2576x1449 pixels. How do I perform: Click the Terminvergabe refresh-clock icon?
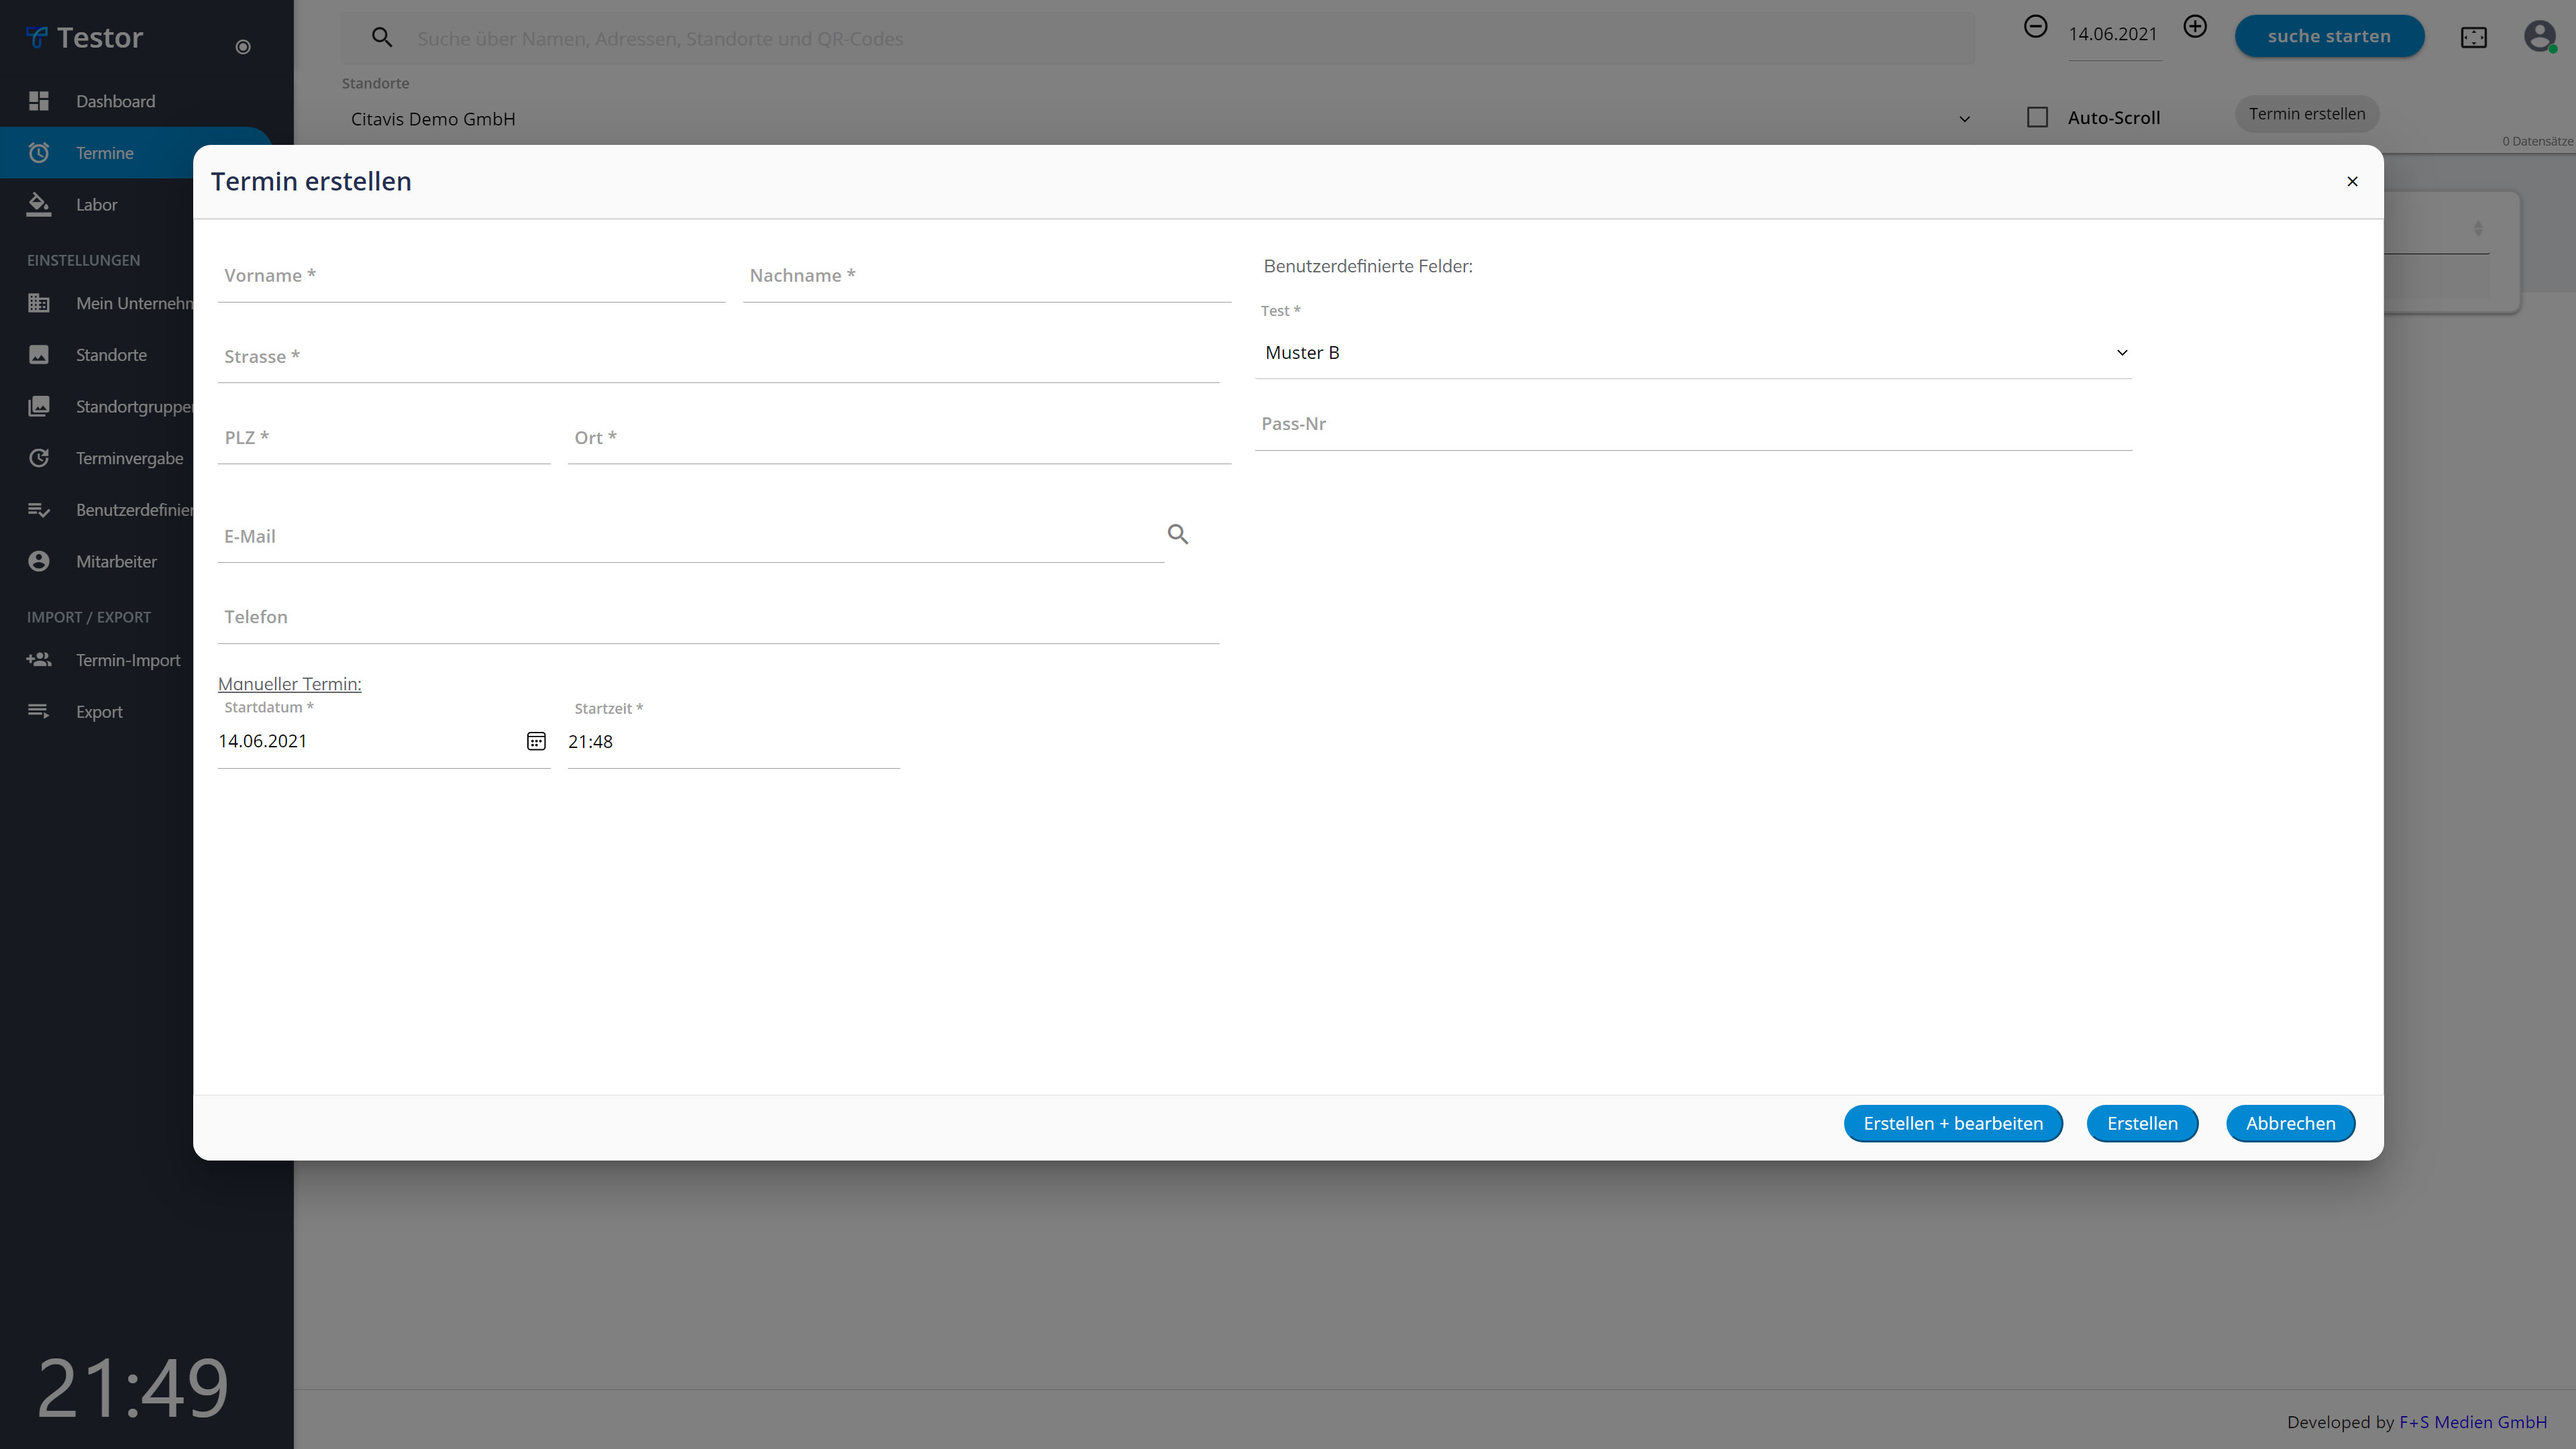pos(39,458)
